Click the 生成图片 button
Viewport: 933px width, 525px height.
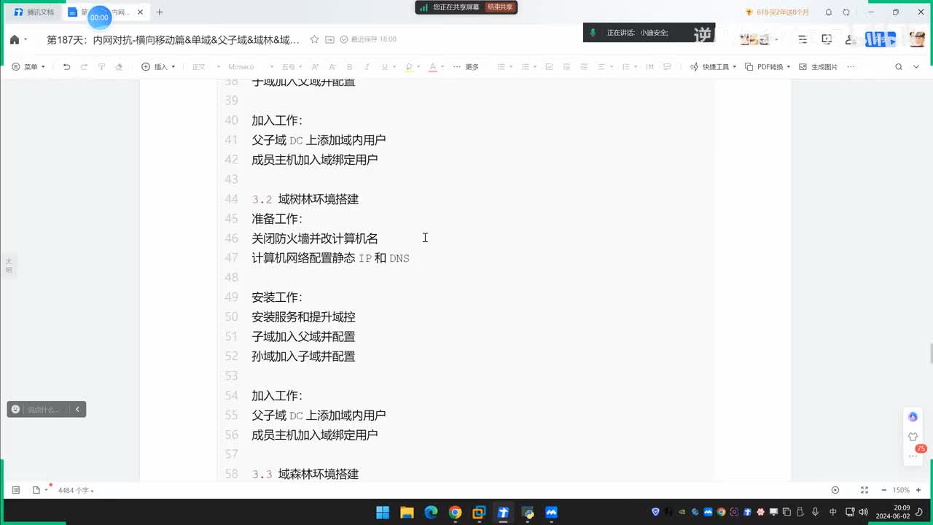pyautogui.click(x=819, y=66)
